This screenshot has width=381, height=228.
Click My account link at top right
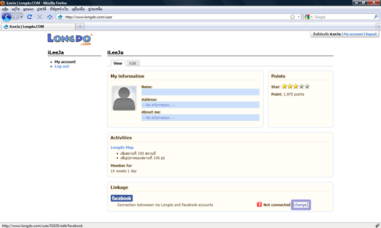click(x=353, y=34)
